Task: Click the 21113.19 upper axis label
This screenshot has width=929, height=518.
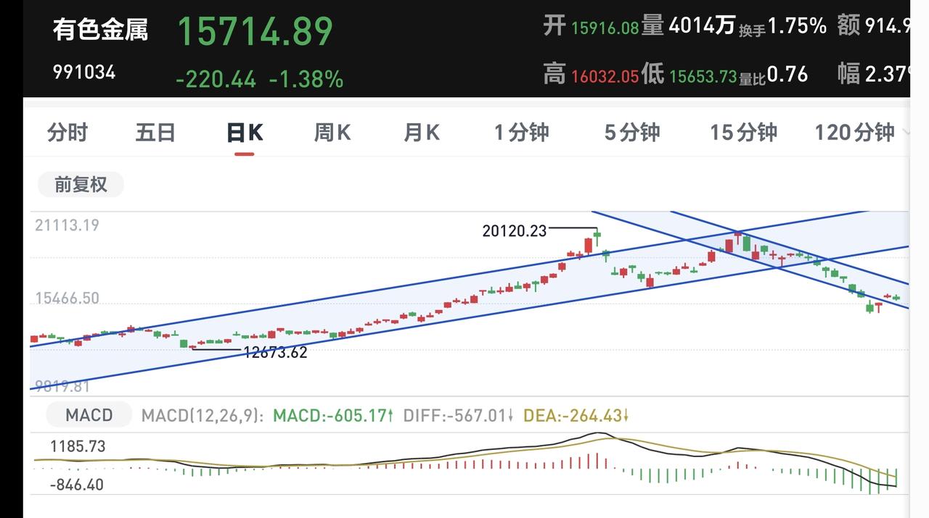Action: point(67,225)
